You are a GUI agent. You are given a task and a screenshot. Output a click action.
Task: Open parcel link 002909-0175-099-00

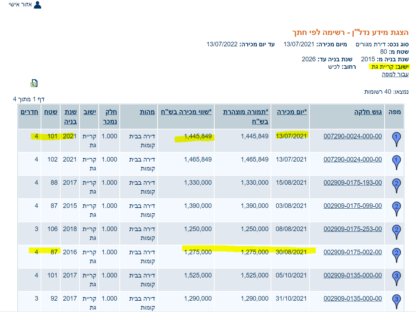coord(353,206)
